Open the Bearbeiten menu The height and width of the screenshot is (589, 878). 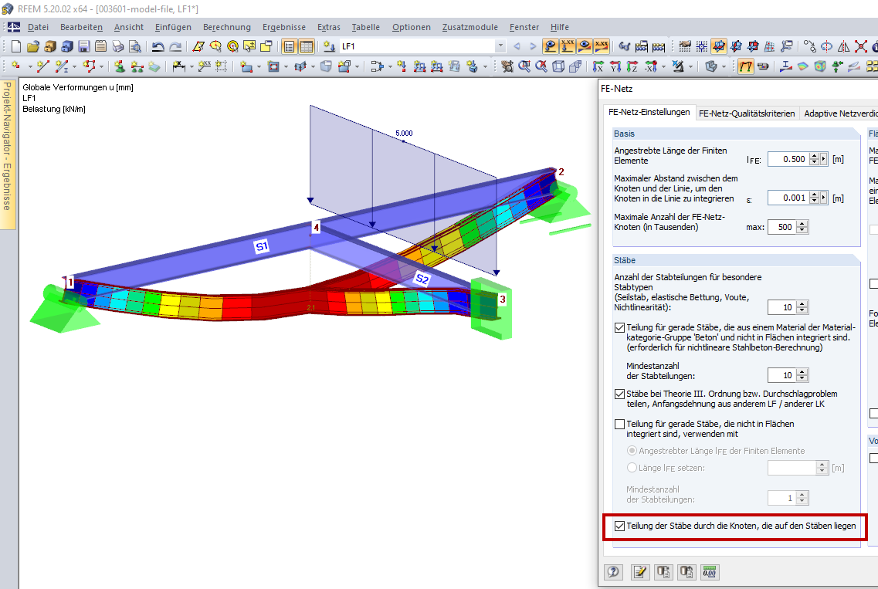click(x=82, y=27)
